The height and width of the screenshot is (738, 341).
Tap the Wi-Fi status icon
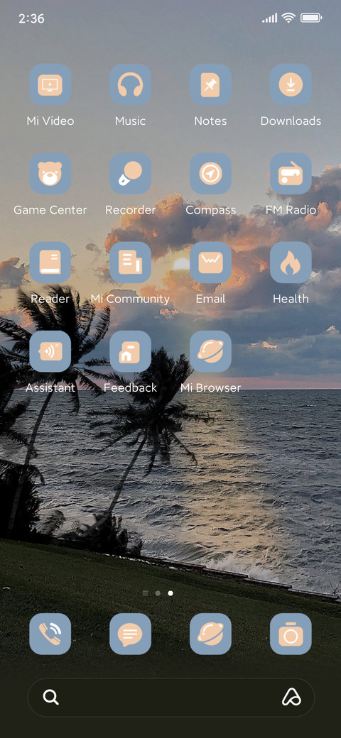pyautogui.click(x=288, y=18)
